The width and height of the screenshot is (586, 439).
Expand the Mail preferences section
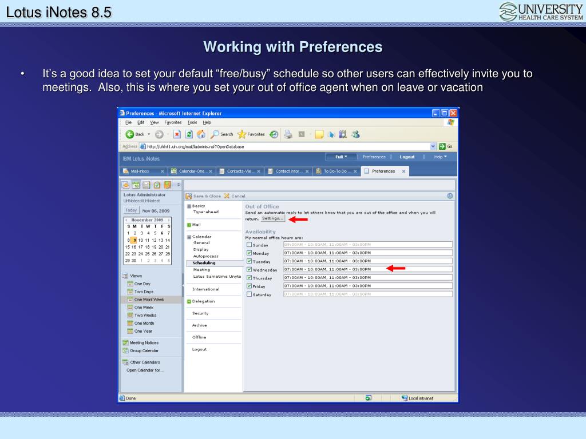tap(189, 225)
